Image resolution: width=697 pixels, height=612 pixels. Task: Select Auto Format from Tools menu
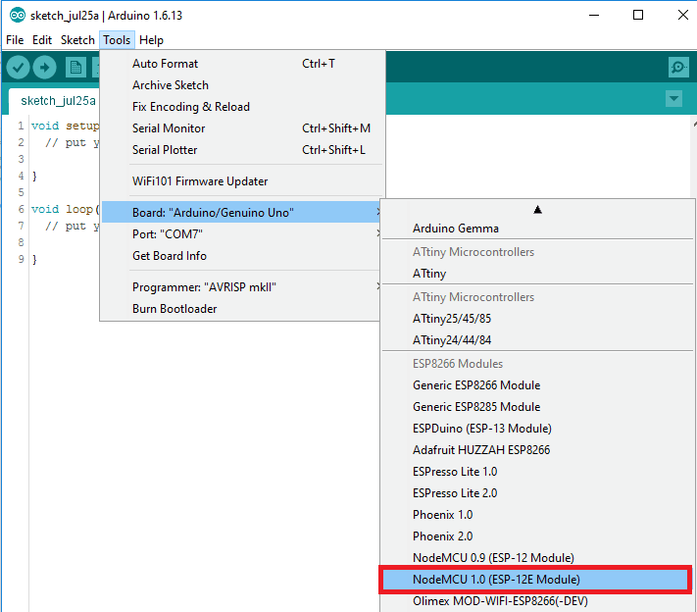[242, 64]
